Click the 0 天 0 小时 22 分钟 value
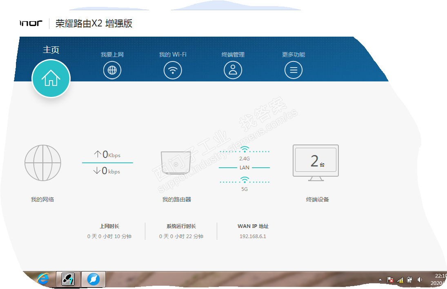The width and height of the screenshot is (447, 289). (181, 236)
